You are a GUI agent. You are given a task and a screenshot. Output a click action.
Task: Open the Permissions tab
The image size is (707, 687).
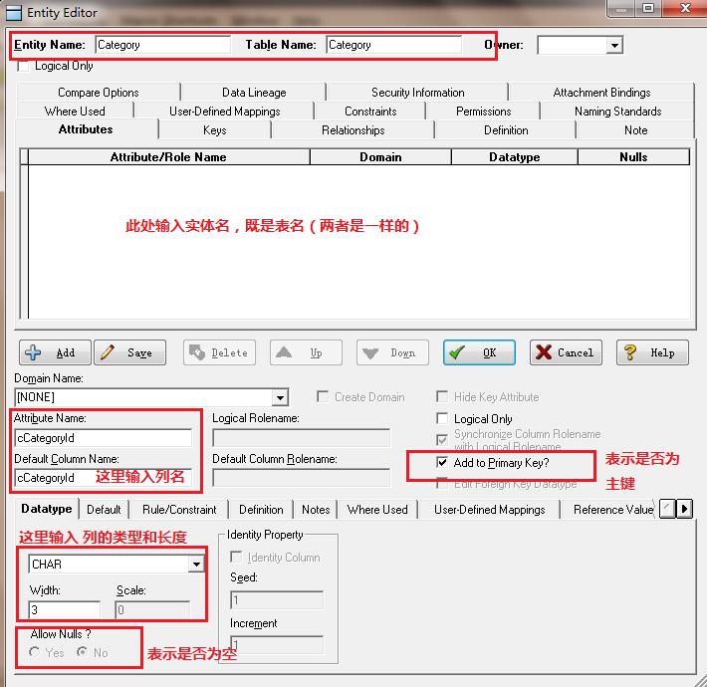tap(483, 112)
